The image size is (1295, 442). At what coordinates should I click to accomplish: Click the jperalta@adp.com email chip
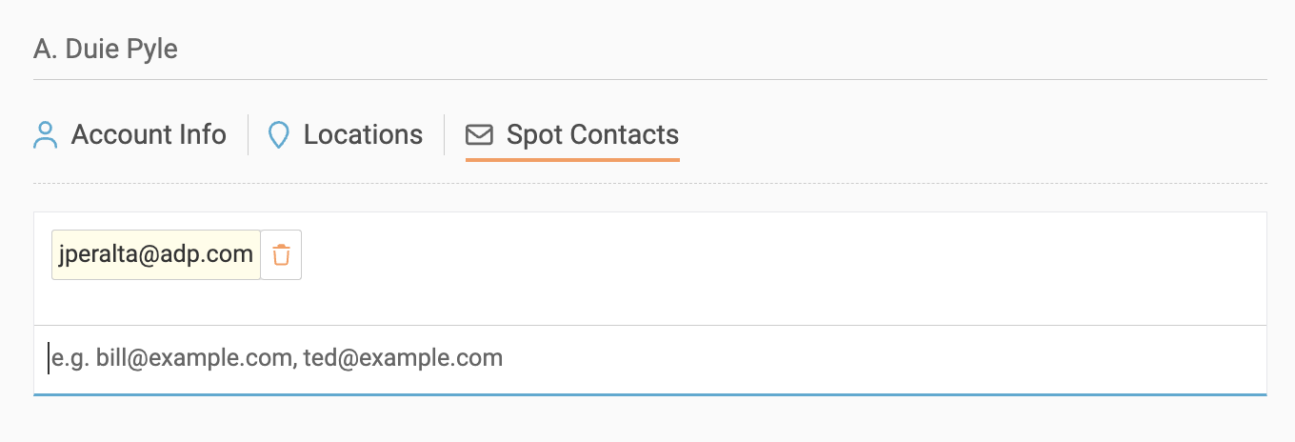click(x=156, y=255)
